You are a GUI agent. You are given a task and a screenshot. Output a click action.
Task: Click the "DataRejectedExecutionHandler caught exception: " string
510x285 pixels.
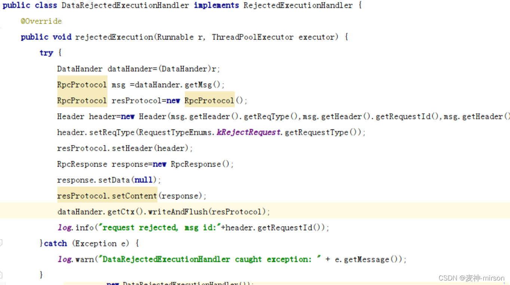coord(209,259)
